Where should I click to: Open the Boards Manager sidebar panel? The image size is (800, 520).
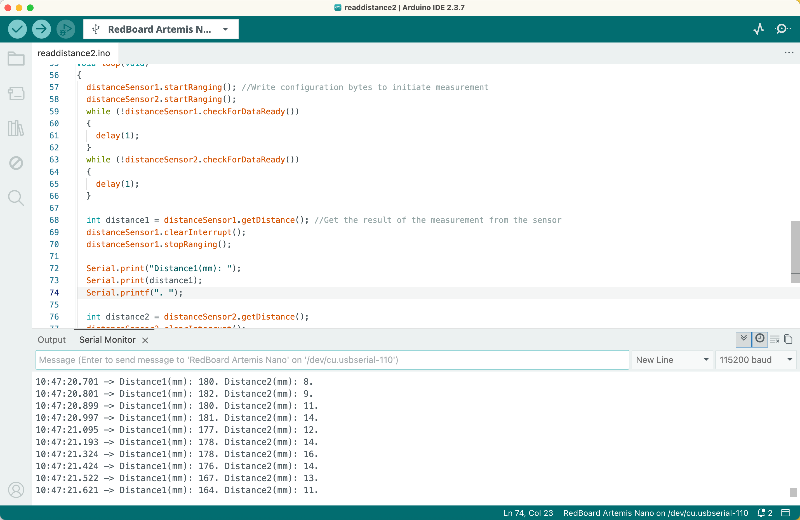16,93
